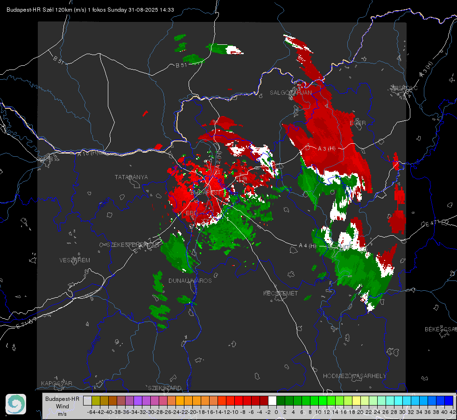The image size is (457, 420).
Task: Click the '42' value on the legend scale
Action: [x=453, y=412]
